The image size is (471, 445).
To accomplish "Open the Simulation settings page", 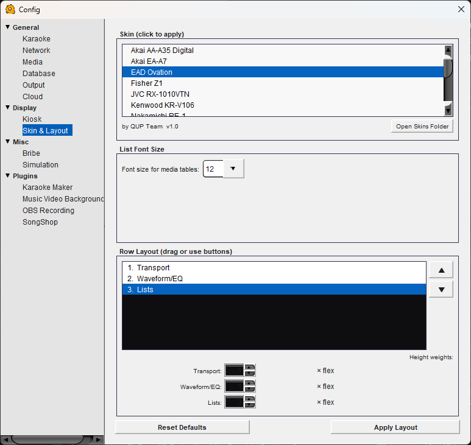I will point(40,165).
